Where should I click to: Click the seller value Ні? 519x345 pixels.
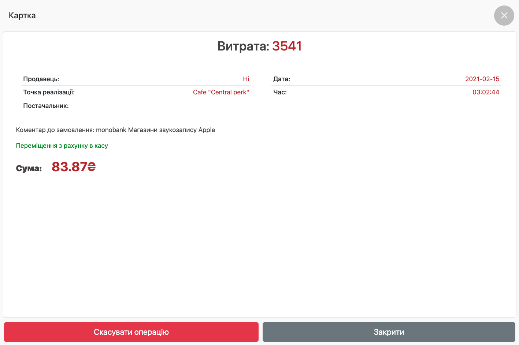coord(246,79)
